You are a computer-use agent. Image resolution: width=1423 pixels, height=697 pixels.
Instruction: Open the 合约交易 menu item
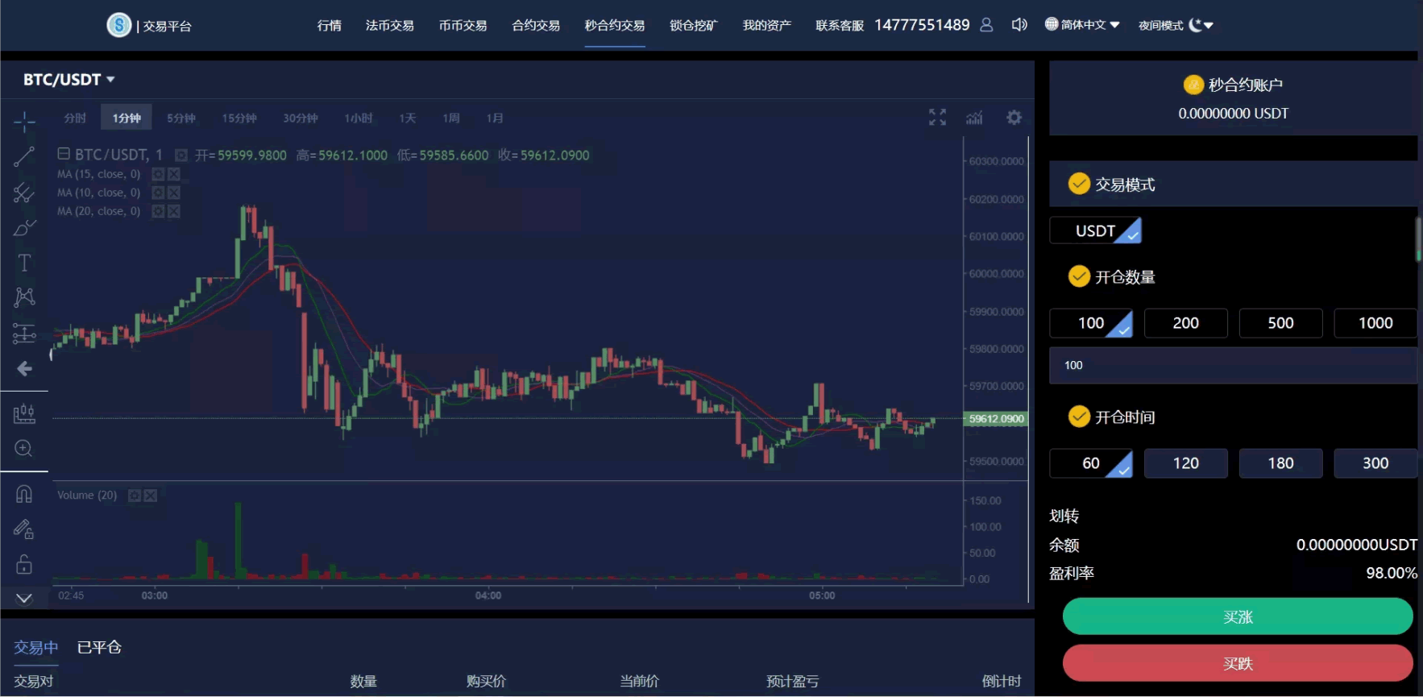536,26
